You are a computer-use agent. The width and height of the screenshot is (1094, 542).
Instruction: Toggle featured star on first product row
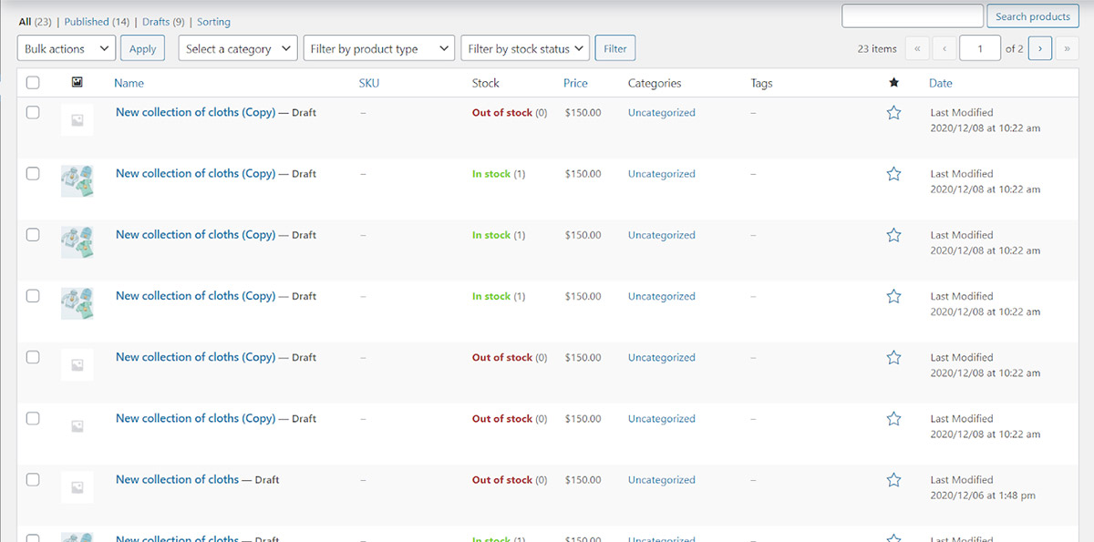coord(893,113)
